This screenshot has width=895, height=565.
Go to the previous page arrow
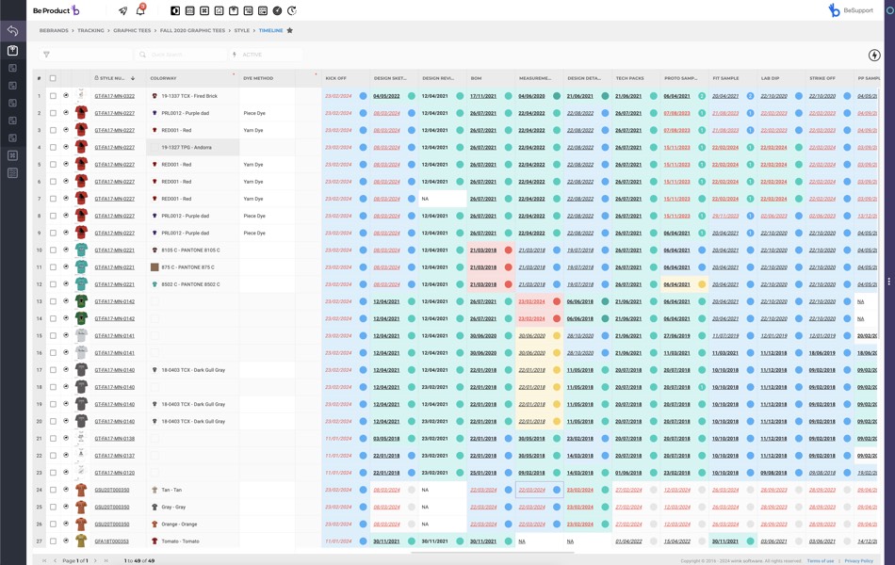55,560
